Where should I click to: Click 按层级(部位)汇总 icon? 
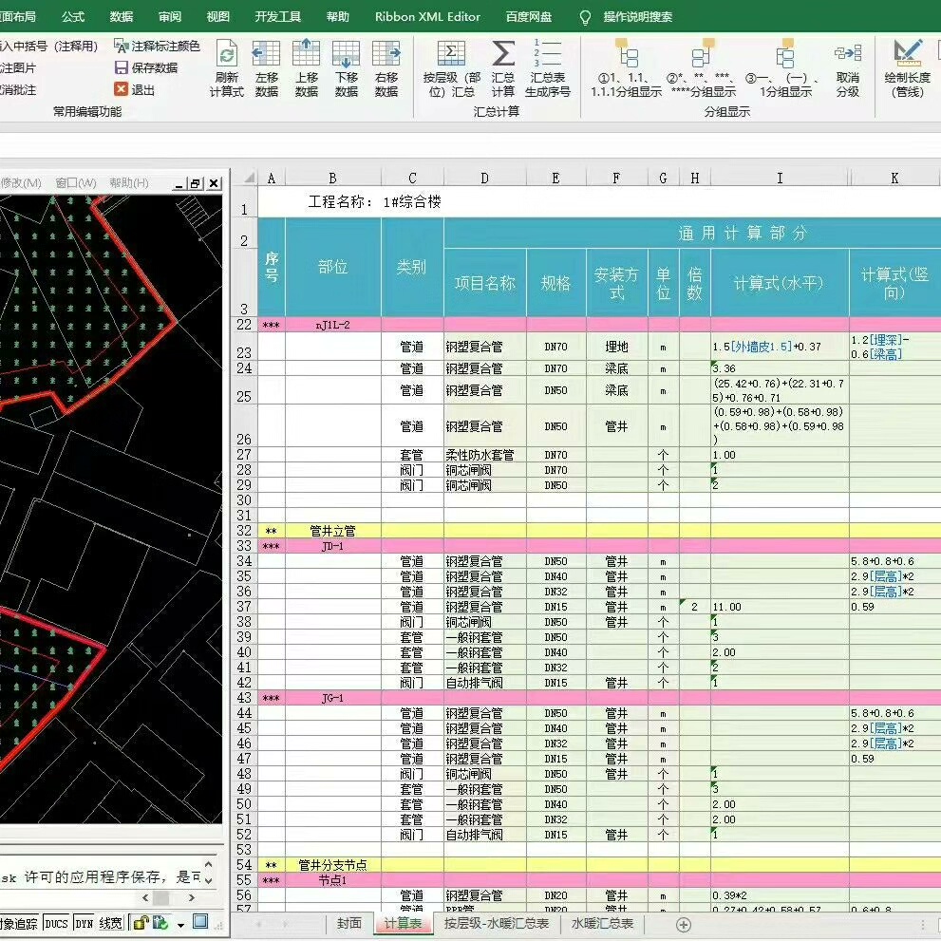451,55
